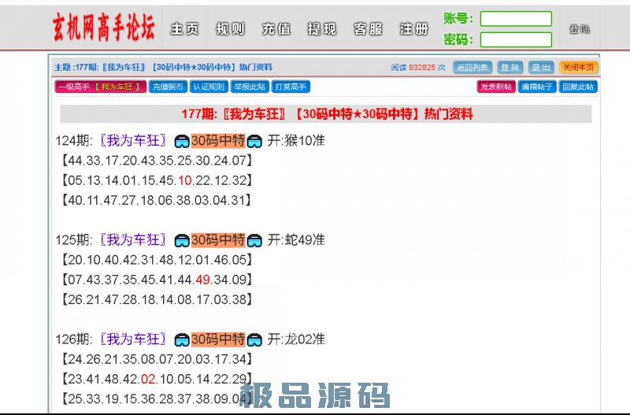Click the number row starting 44.33.17.20
Image resolution: width=630 pixels, height=415 pixels.
tap(157, 161)
